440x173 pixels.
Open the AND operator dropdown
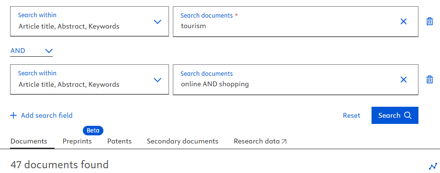[x=31, y=51]
